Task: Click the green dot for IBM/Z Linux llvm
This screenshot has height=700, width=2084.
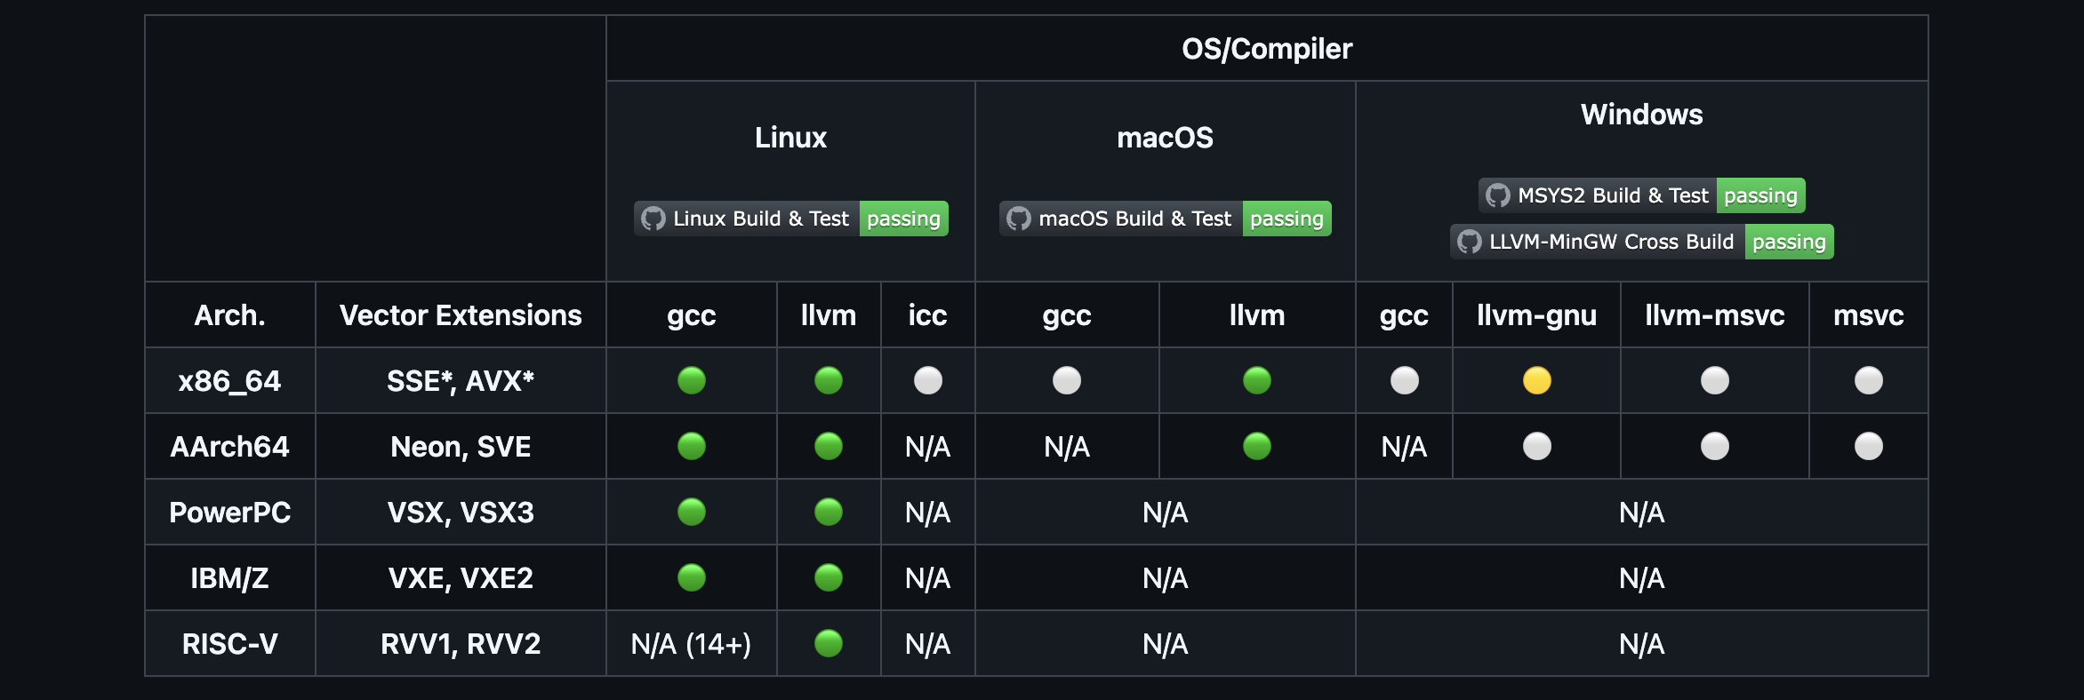Action: coord(829,577)
